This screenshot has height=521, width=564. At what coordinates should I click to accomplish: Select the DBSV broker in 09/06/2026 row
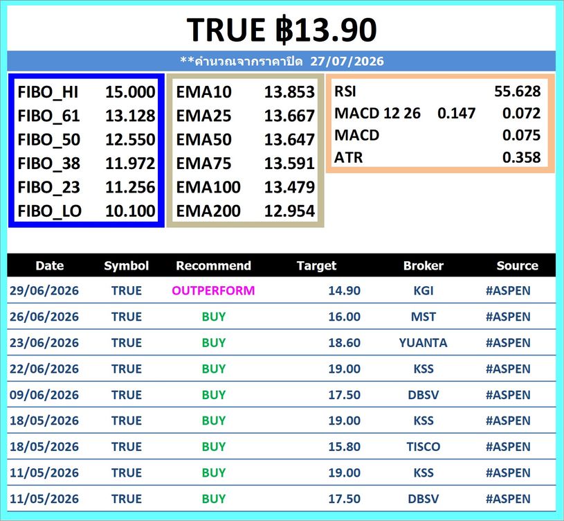click(x=424, y=395)
